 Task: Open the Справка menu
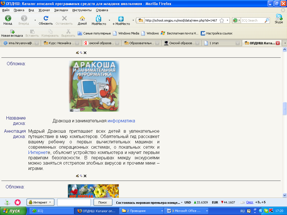coord(102,10)
